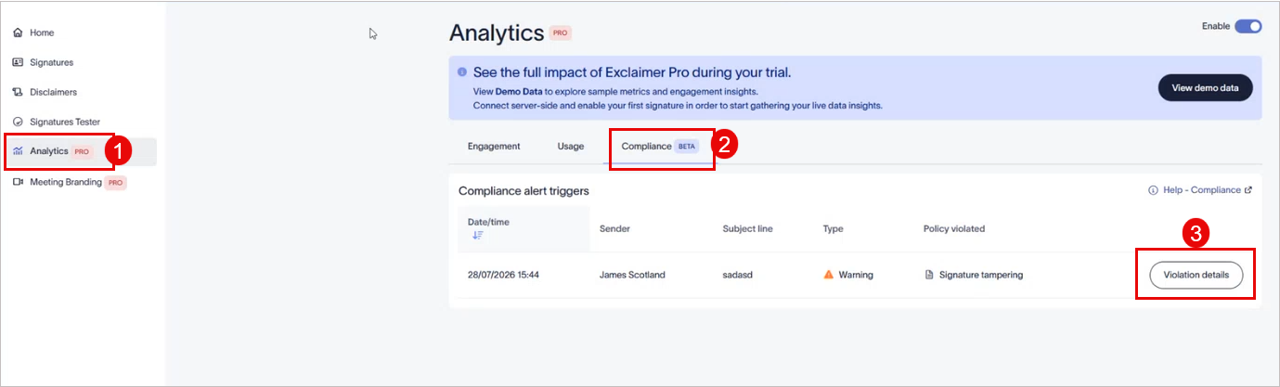Screen dimensions: 1280x387
Task: Click the external link icon beside Help
Action: tap(1248, 190)
